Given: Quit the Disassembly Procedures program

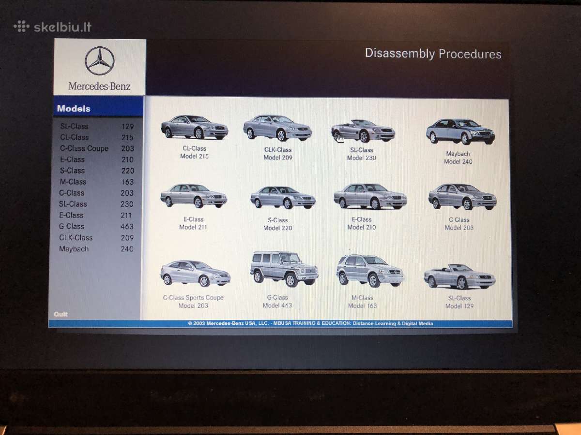Looking at the screenshot, I should point(61,314).
